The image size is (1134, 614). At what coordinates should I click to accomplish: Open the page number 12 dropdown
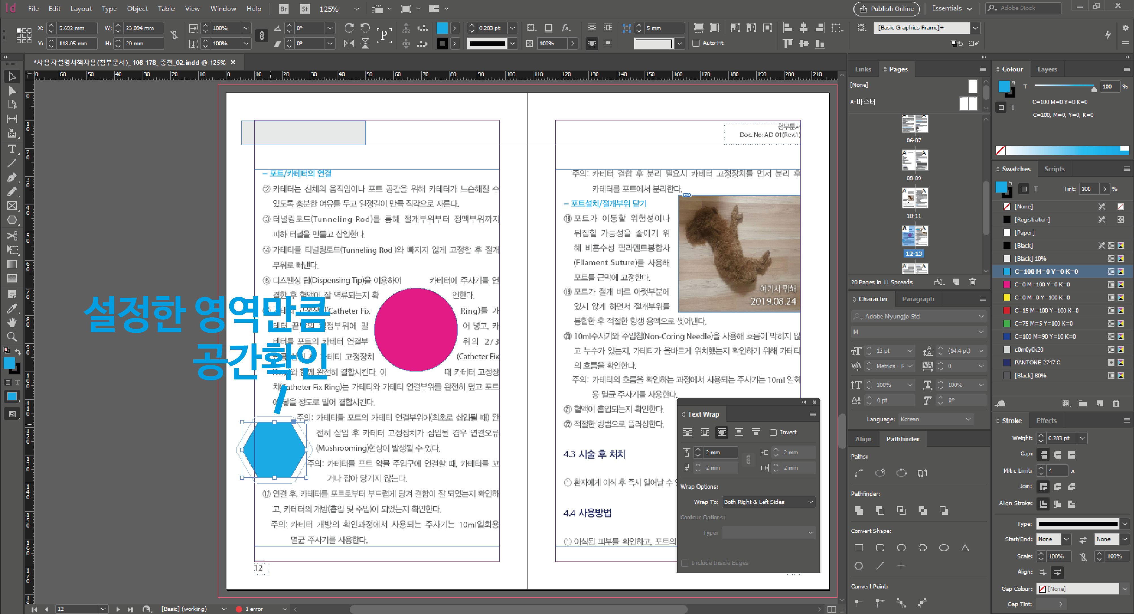click(x=103, y=609)
